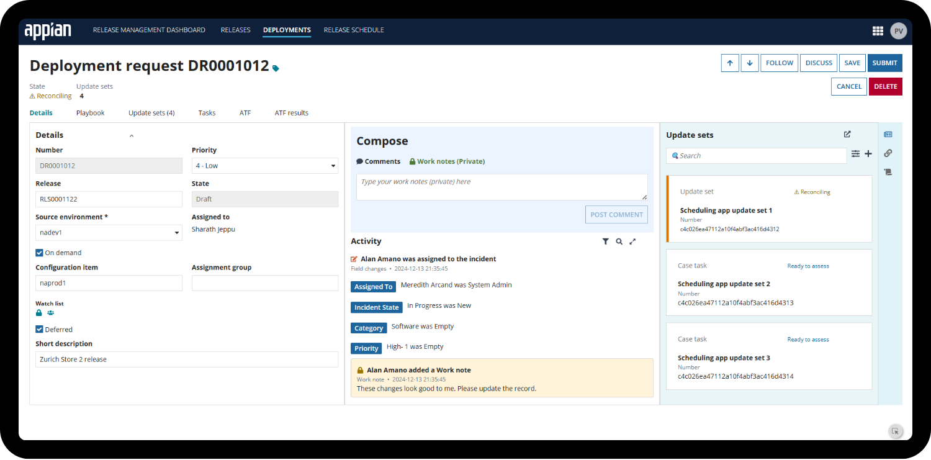Open the Source environment dropdown
Screen dimensions: 931x460
(109, 233)
